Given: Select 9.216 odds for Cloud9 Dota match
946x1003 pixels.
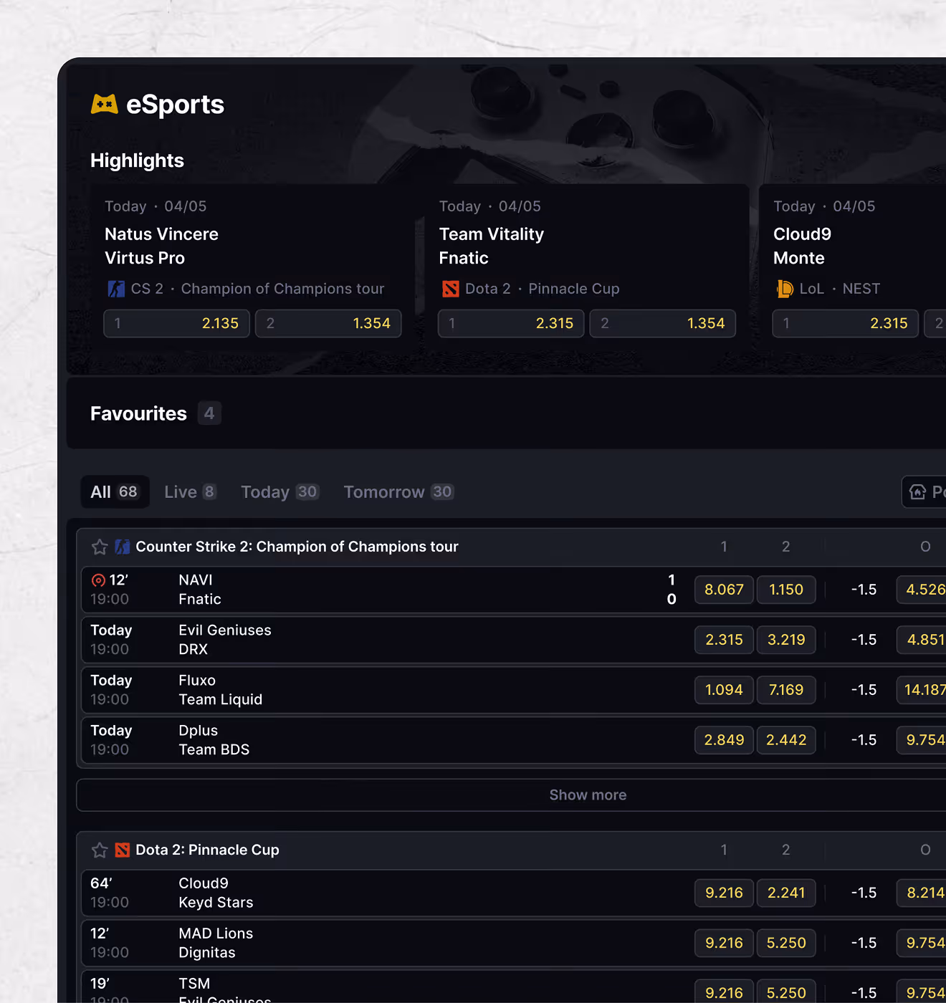Looking at the screenshot, I should (724, 893).
